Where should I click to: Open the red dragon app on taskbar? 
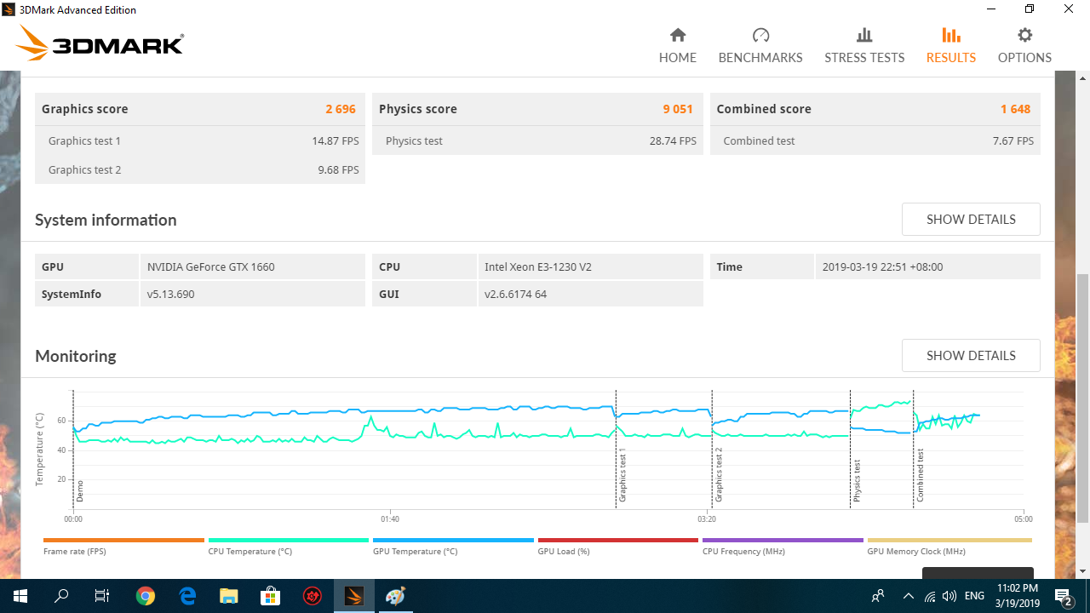[312, 596]
